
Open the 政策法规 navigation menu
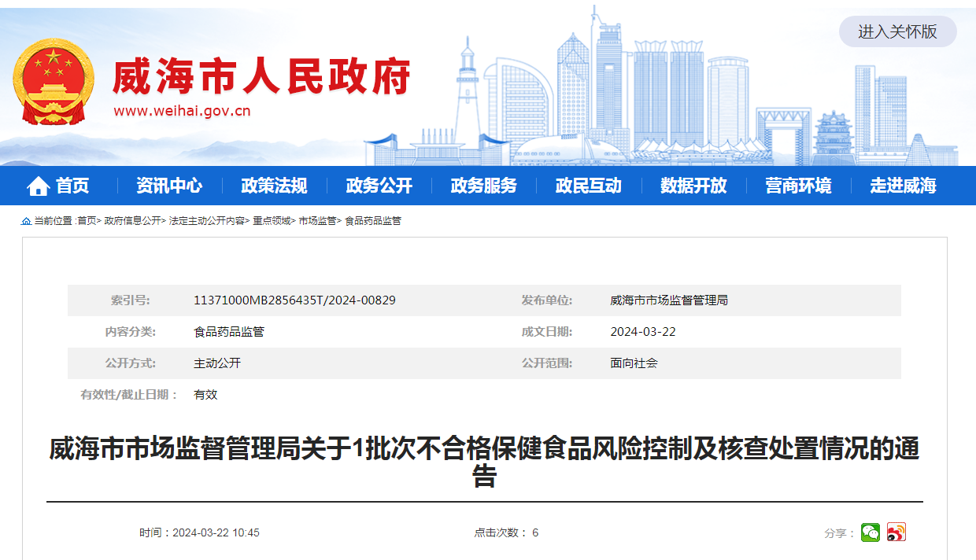coord(274,186)
